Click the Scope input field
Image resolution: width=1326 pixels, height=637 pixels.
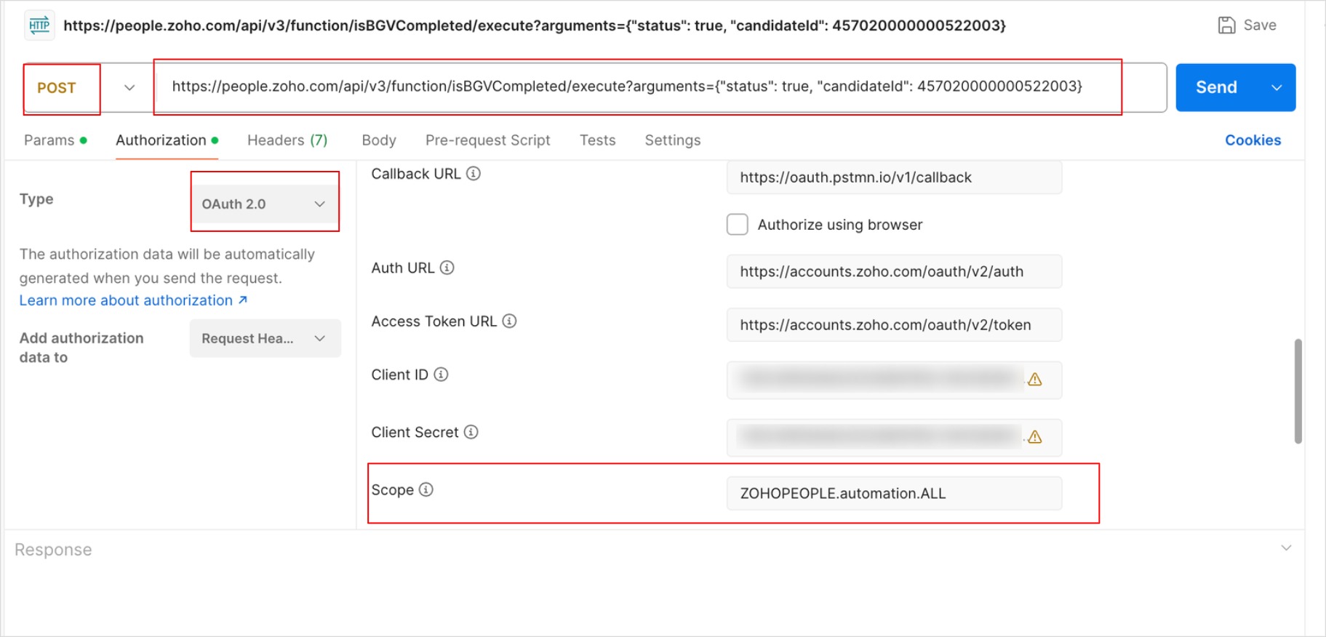(894, 493)
